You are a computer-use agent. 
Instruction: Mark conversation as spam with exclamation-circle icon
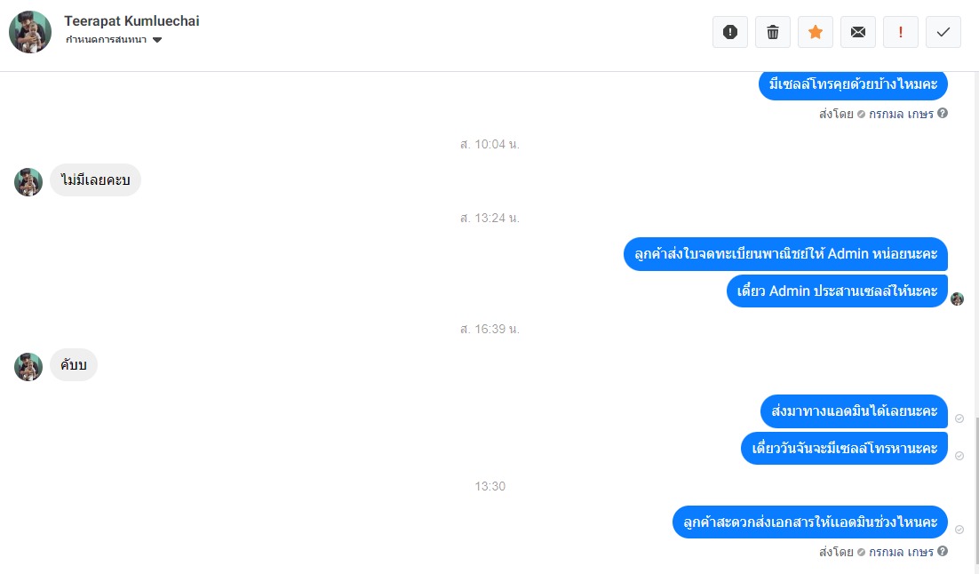(x=730, y=32)
